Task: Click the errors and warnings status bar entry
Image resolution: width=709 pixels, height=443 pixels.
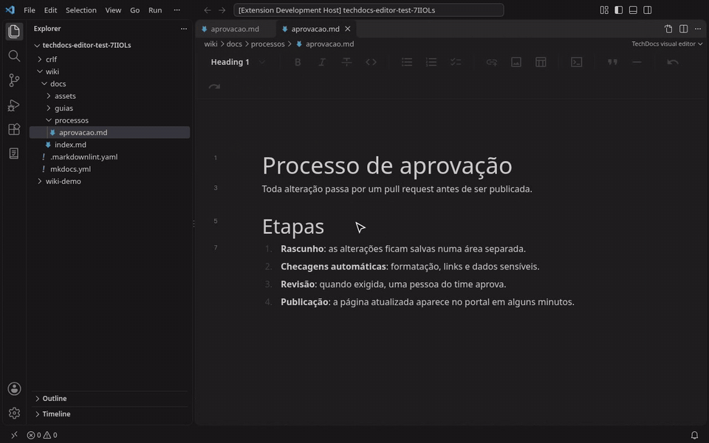Action: [x=42, y=436]
